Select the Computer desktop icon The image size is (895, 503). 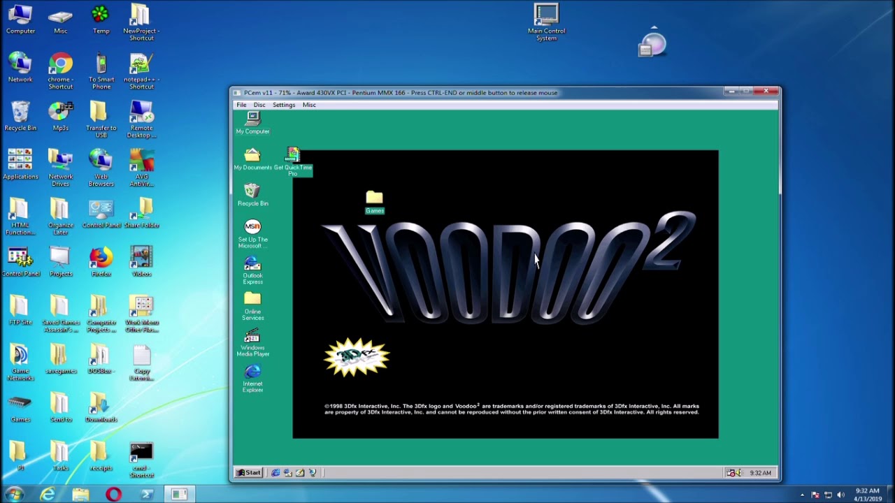(x=20, y=20)
